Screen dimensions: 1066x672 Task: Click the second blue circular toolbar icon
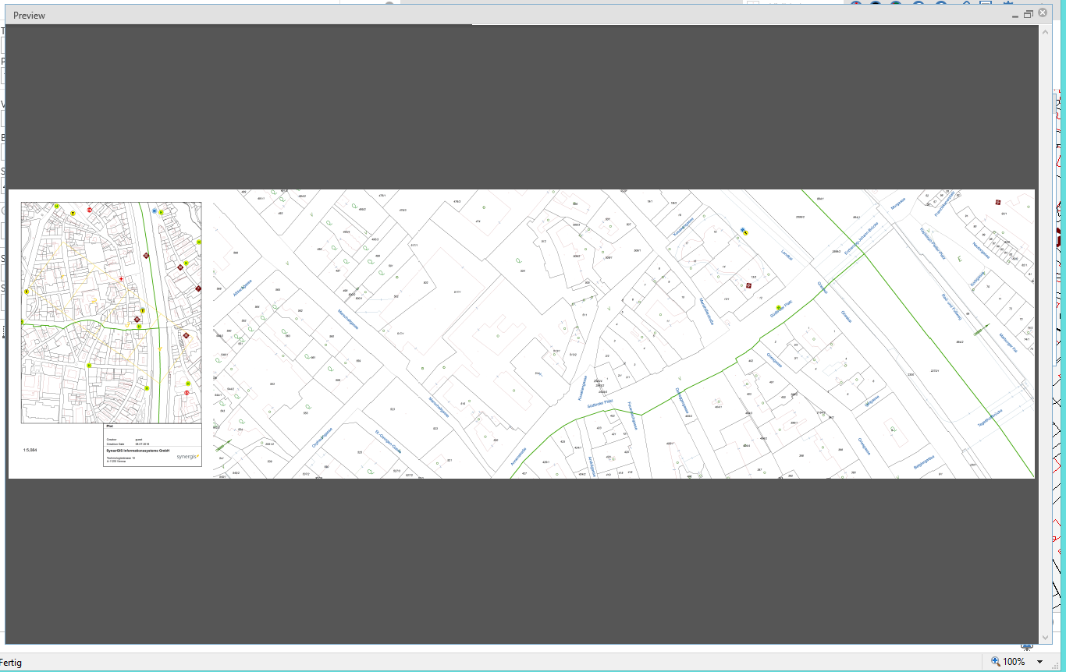coord(940,4)
